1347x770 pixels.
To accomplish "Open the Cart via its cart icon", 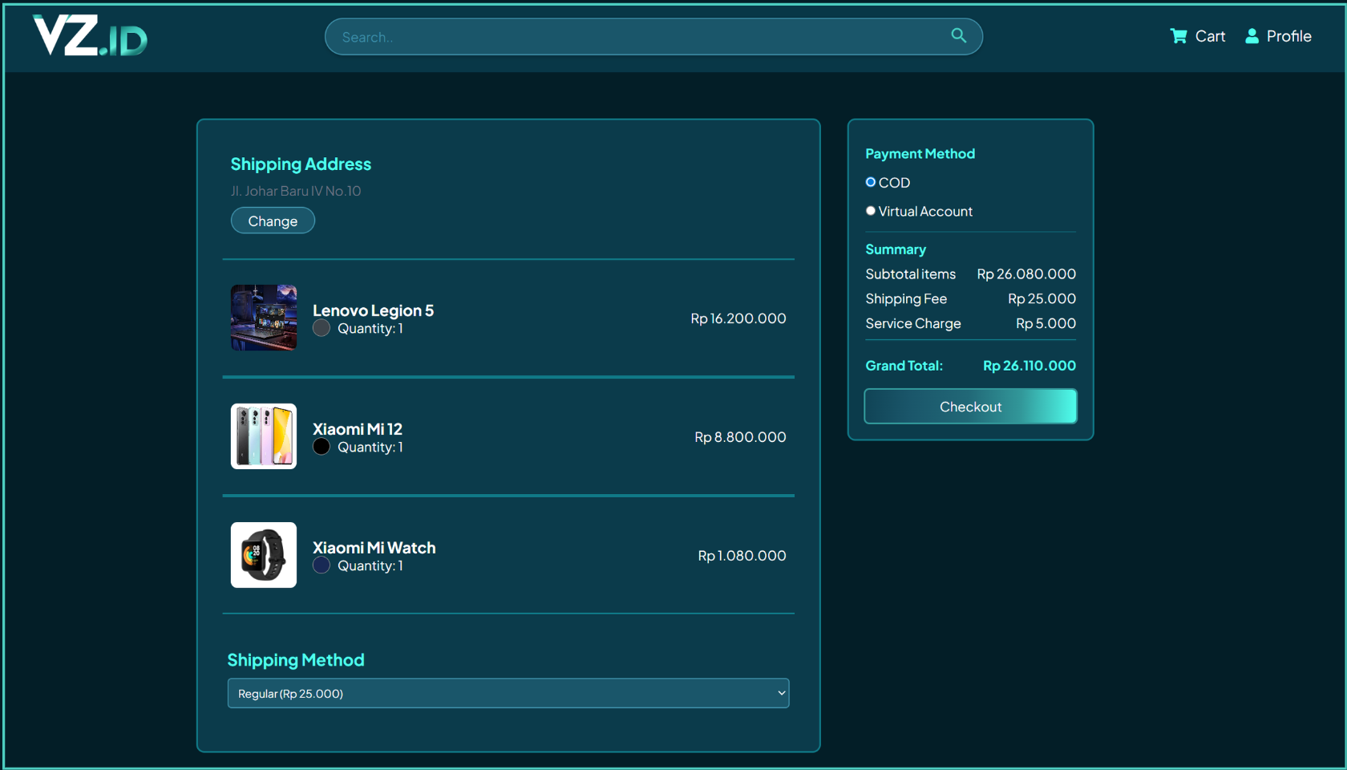I will tap(1178, 36).
